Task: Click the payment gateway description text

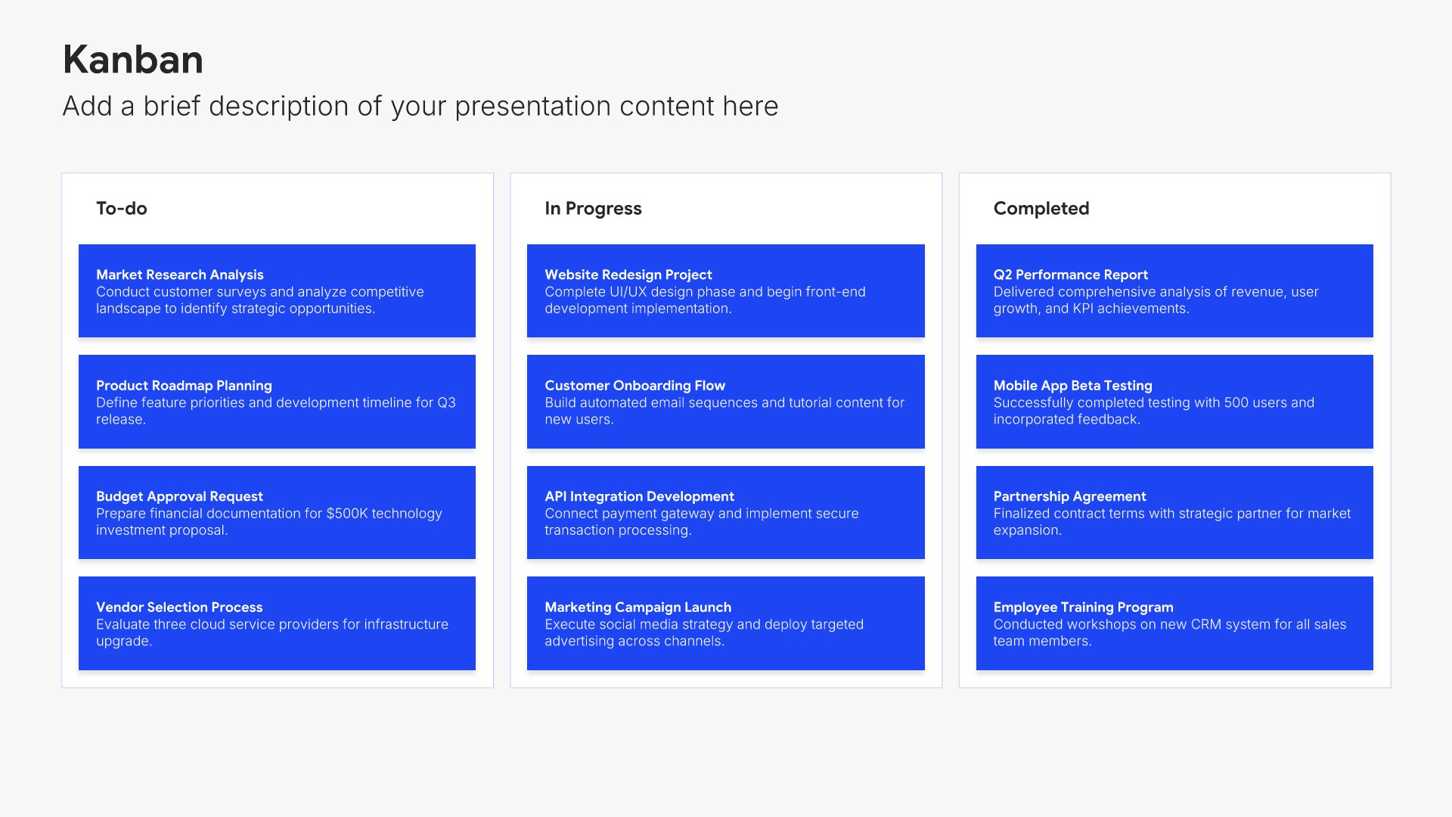Action: coord(701,522)
